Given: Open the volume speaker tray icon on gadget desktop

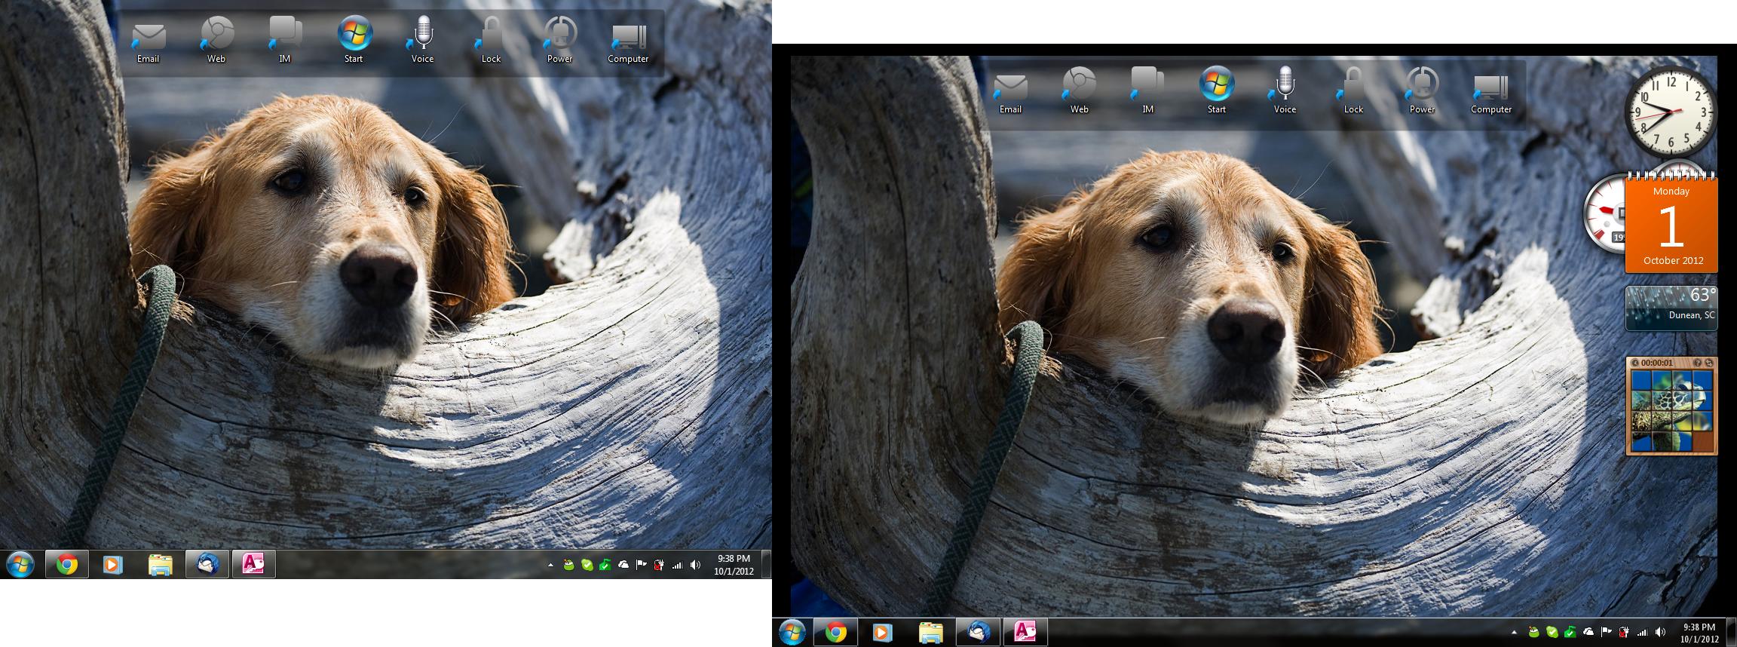Looking at the screenshot, I should [1660, 632].
